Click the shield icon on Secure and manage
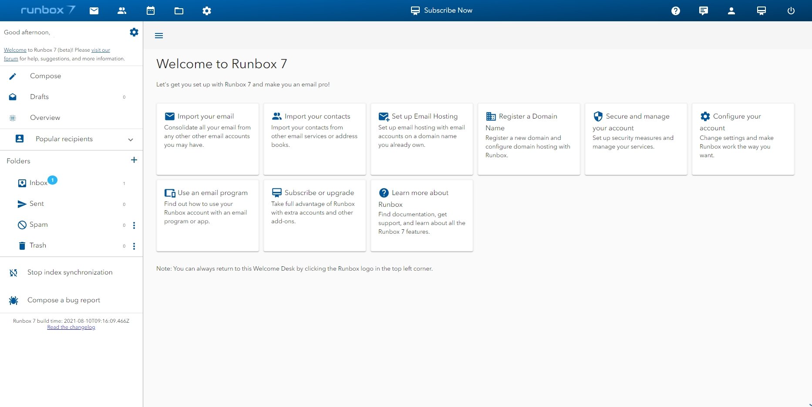Image resolution: width=812 pixels, height=407 pixels. tap(598, 116)
